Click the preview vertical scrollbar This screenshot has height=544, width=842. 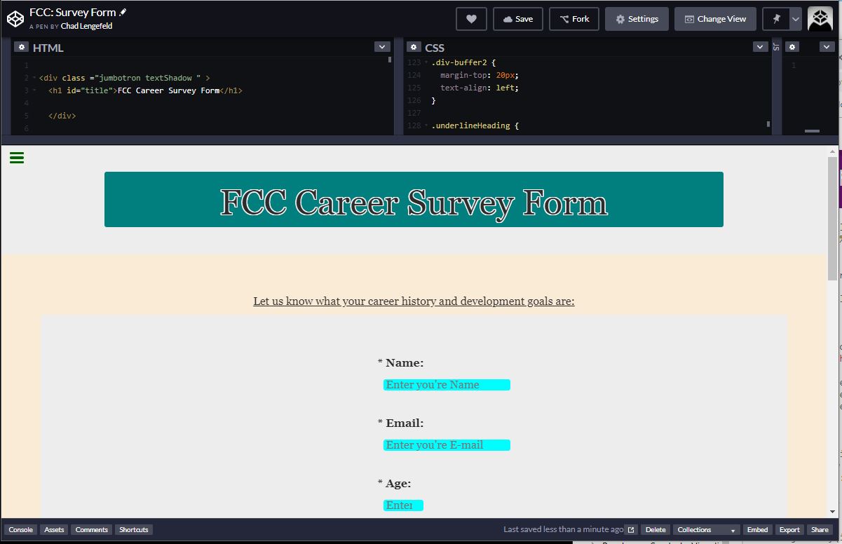(x=833, y=217)
